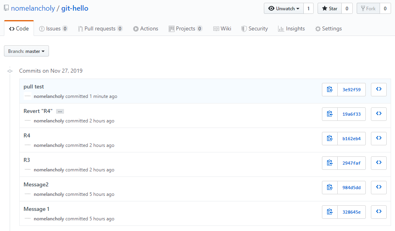Open the Unwatch notifications dropdown
Screen dimensions: 395x231
click(x=284, y=9)
